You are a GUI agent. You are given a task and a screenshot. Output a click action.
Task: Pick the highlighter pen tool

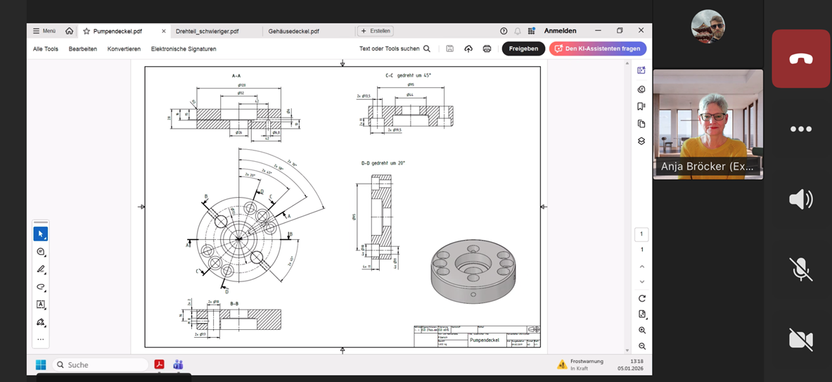[x=41, y=269]
